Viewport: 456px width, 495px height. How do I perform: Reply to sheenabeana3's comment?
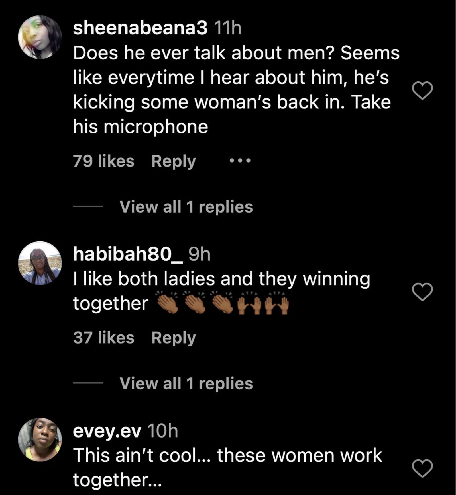click(173, 161)
